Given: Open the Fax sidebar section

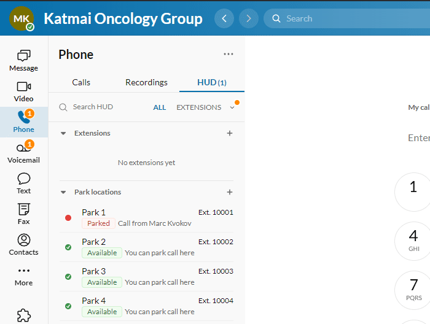Looking at the screenshot, I should tap(23, 214).
